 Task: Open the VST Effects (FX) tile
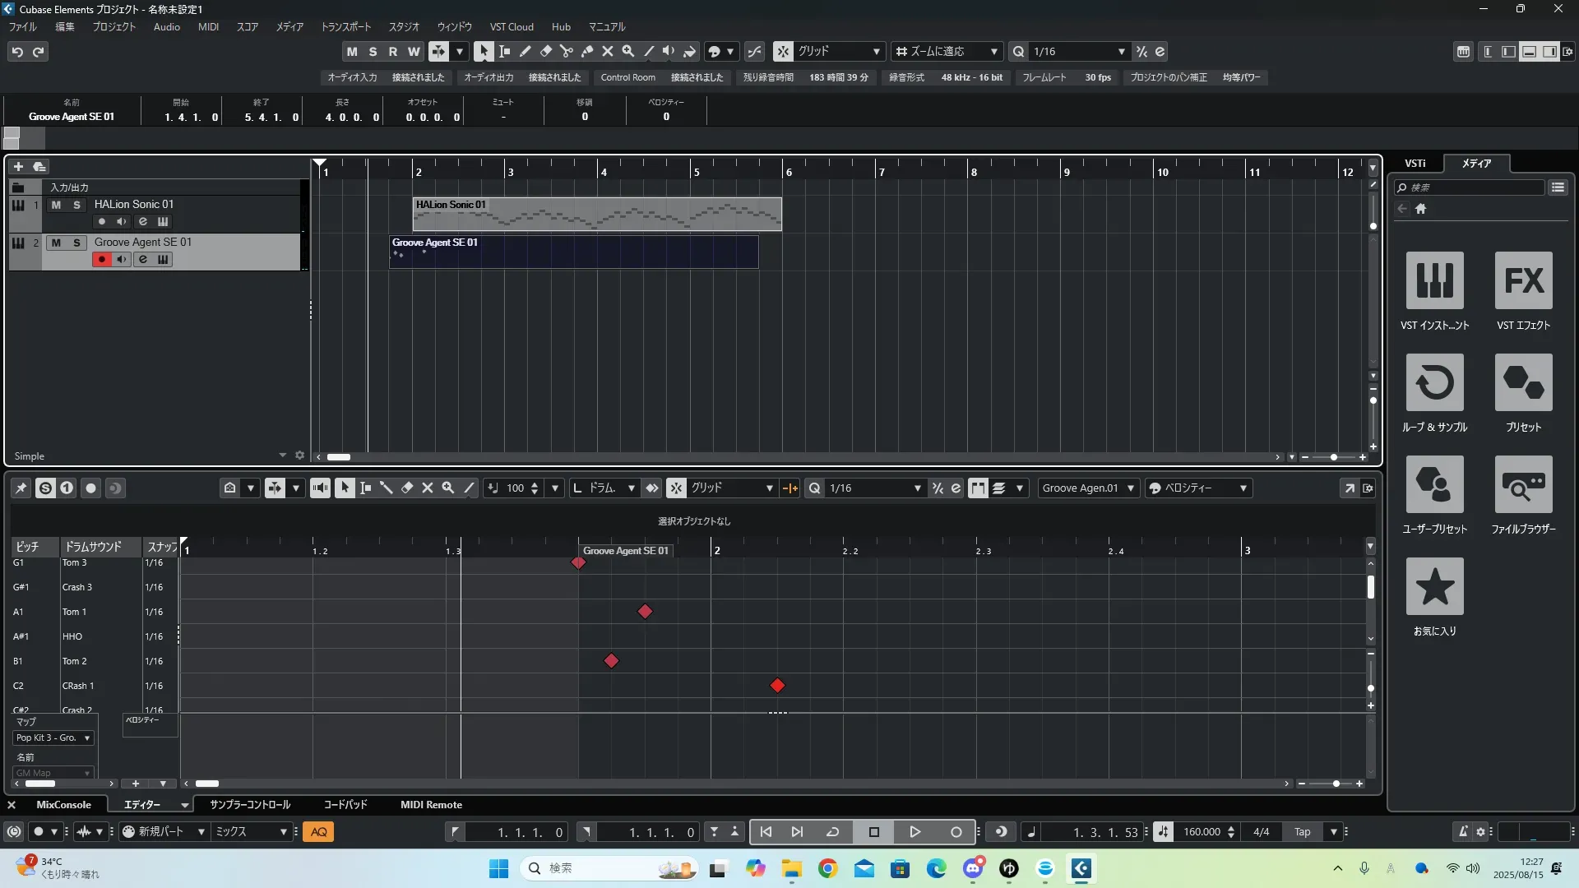(1523, 281)
